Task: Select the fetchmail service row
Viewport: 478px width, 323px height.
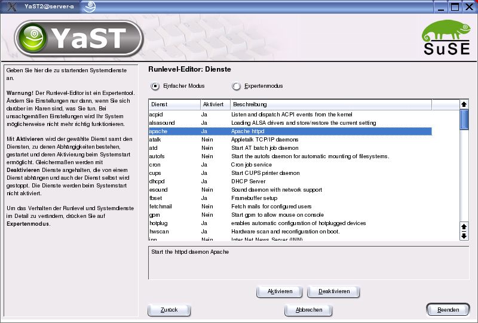Action: 290,207
